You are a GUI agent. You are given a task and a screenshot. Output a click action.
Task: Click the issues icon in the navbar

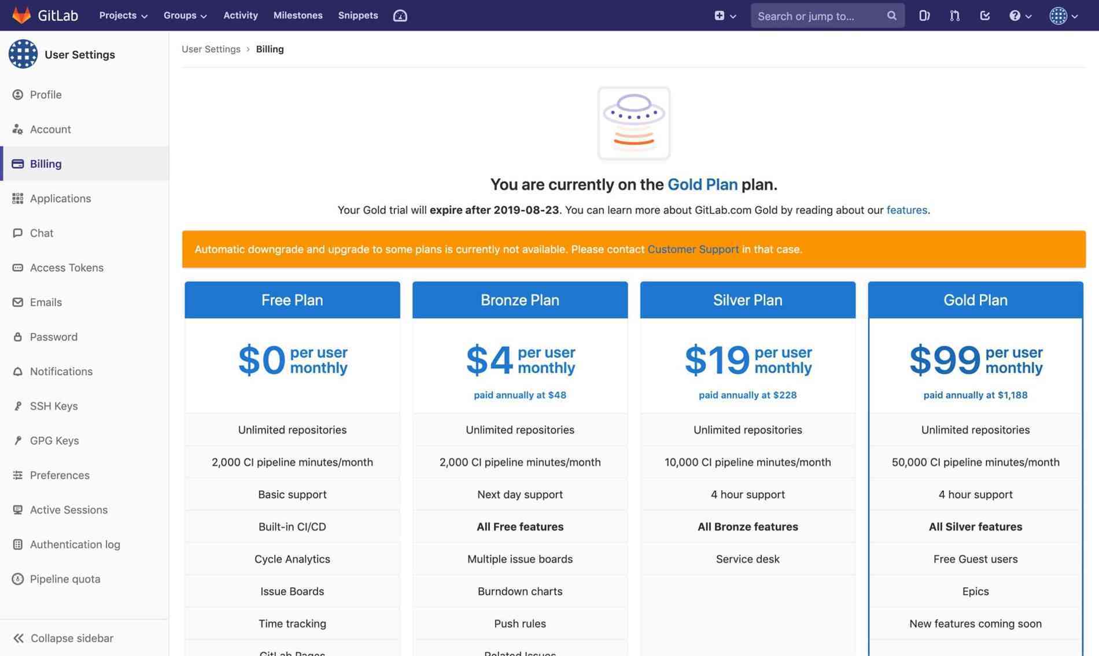pos(924,16)
